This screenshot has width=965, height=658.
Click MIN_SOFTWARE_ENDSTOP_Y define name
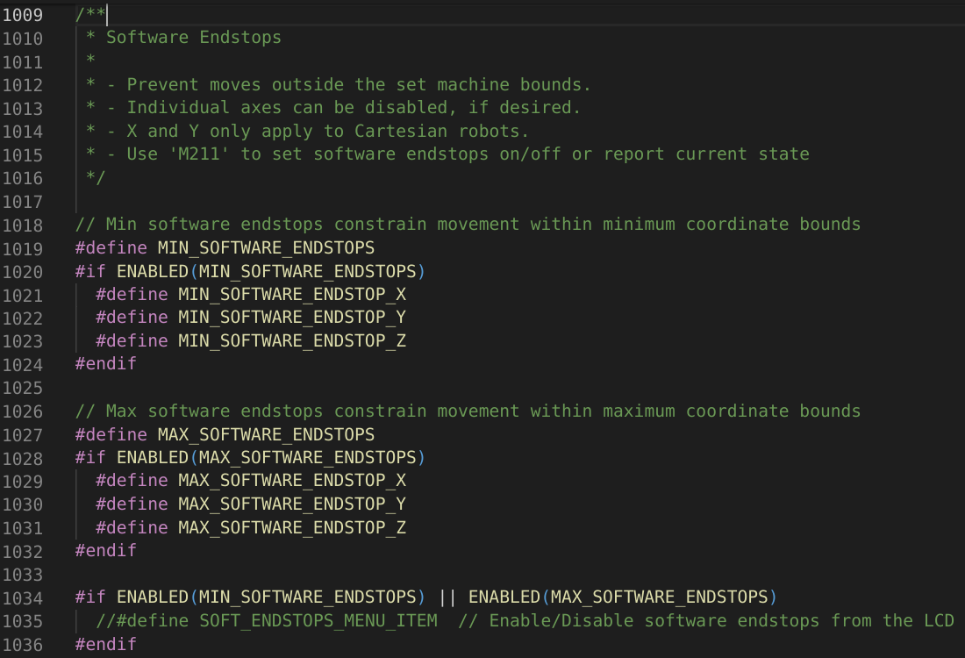point(291,317)
